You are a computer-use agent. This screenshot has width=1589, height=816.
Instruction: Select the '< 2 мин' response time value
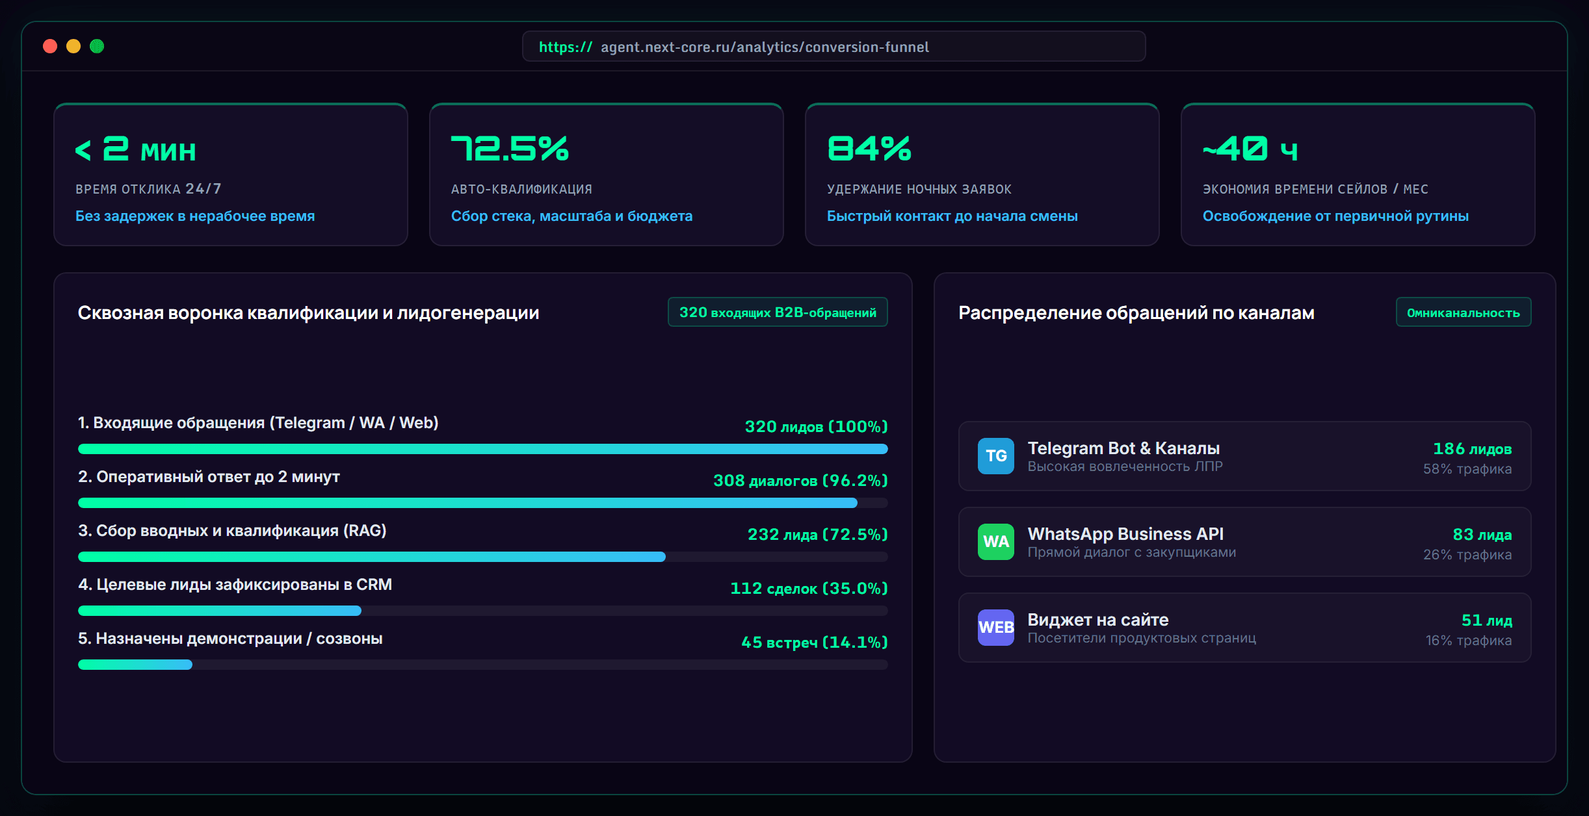pos(135,149)
